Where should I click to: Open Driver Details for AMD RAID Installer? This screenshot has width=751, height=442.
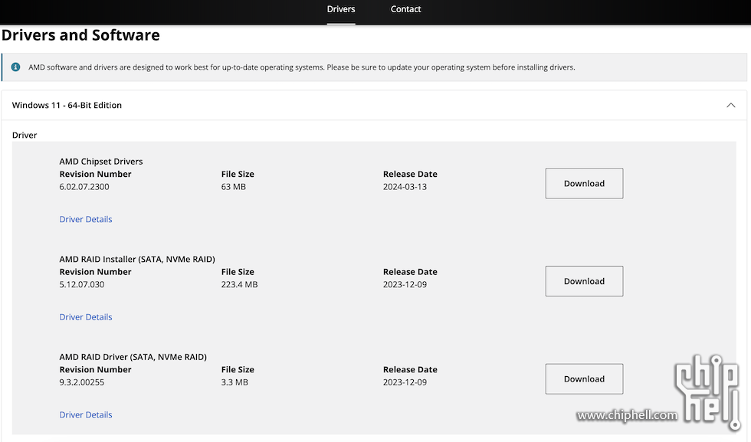[86, 317]
